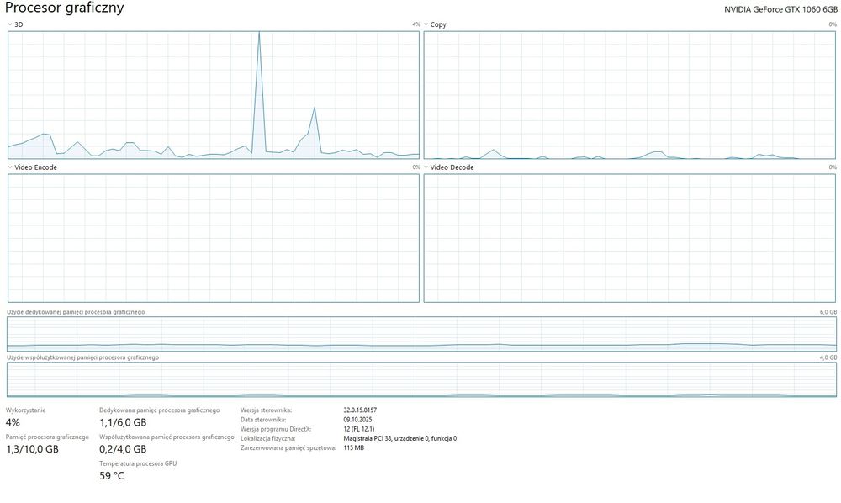The width and height of the screenshot is (841, 503).
Task: Select the 'NVIDIA GeForce GTX 1060 6GB' name
Action: pyautogui.click(x=780, y=9)
